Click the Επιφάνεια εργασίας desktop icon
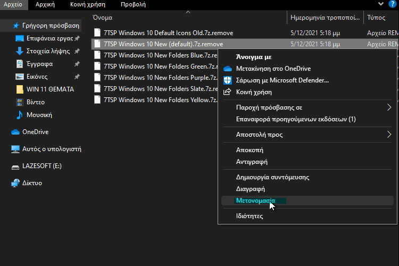The image size is (399, 266). click(20, 38)
